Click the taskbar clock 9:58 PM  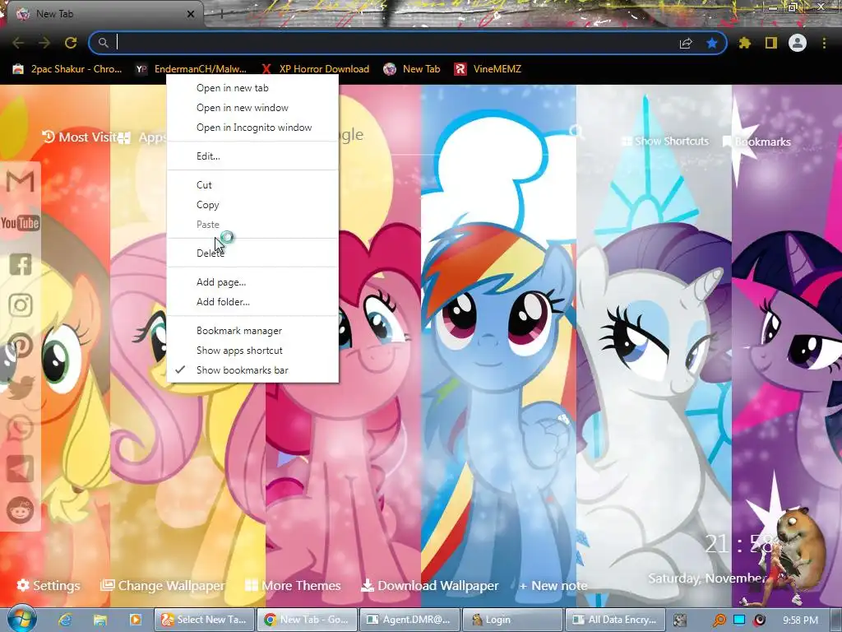[800, 620]
